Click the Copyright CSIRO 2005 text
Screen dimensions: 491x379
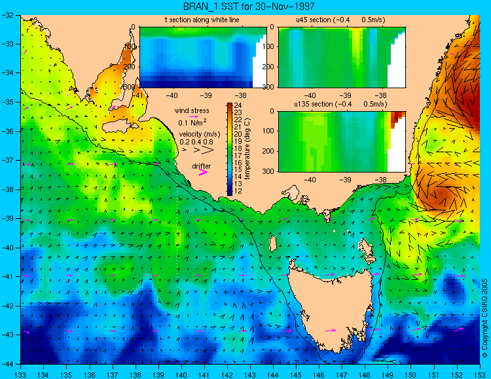click(x=484, y=318)
